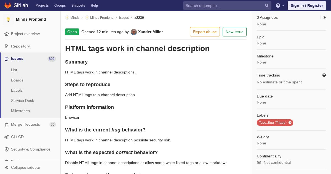
Task: Click Xander Miller's avatar picture
Action: pos(134,32)
